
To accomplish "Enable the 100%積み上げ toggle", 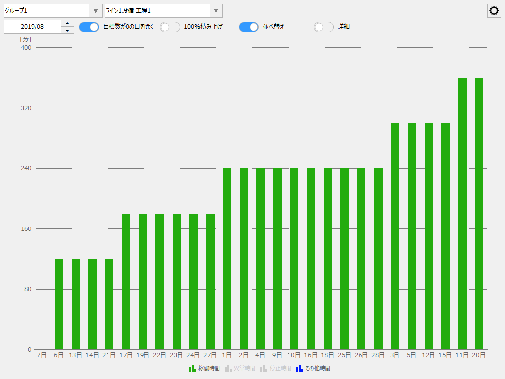I will click(x=170, y=27).
